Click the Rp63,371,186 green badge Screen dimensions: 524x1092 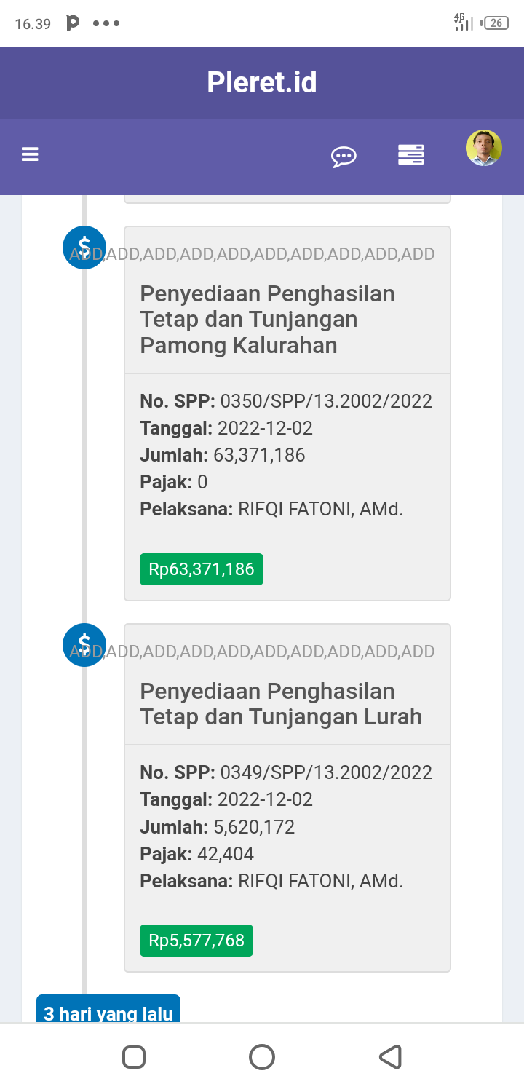(x=202, y=569)
